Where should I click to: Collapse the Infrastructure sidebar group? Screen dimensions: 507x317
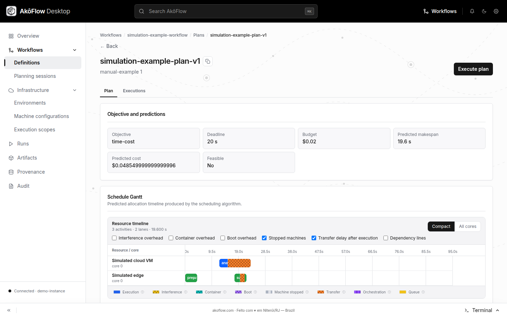(x=75, y=90)
